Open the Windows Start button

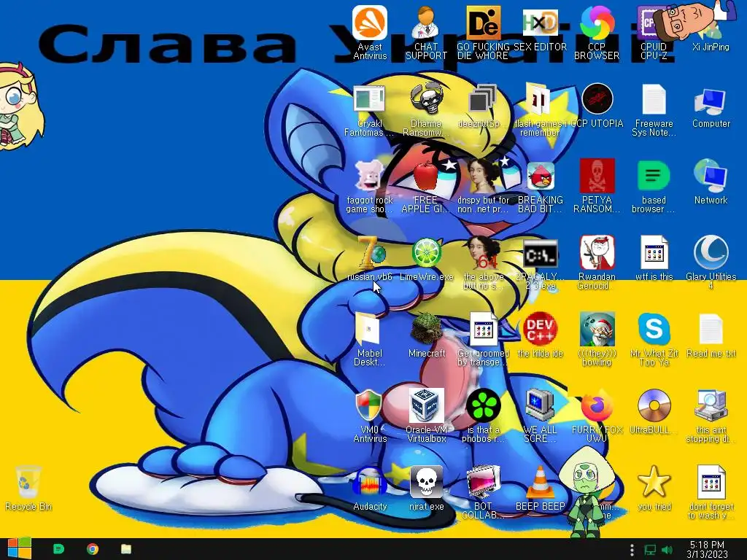pyautogui.click(x=18, y=549)
